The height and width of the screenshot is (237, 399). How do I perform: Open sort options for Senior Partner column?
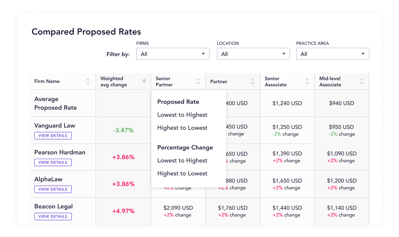pos(198,81)
